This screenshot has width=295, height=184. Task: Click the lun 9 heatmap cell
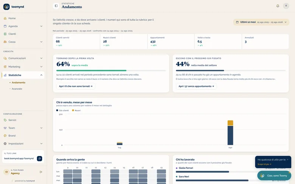click(68, 172)
